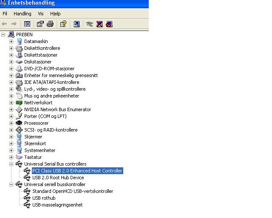Click the PREBEN computer icon
This screenshot has height=218, width=272.
11,34
